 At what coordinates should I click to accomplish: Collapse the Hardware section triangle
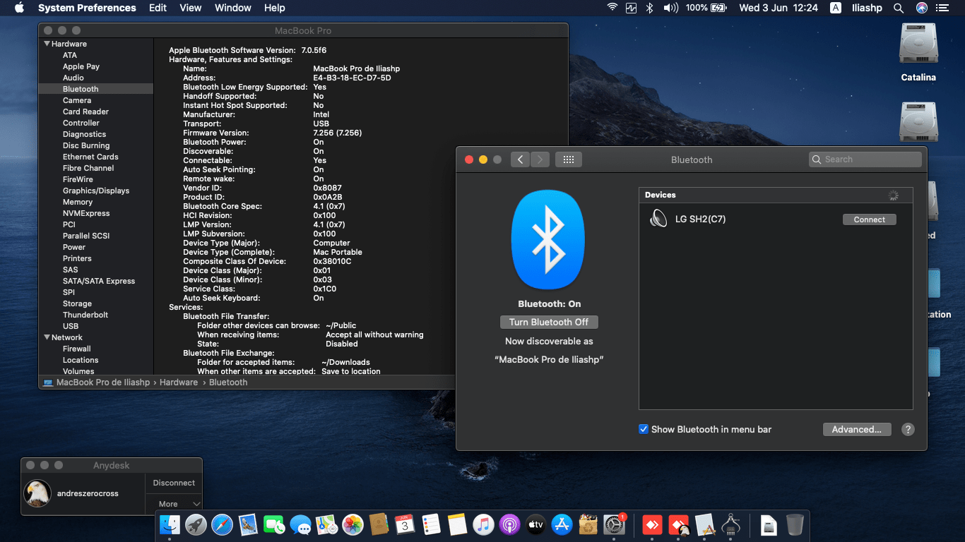pyautogui.click(x=47, y=44)
